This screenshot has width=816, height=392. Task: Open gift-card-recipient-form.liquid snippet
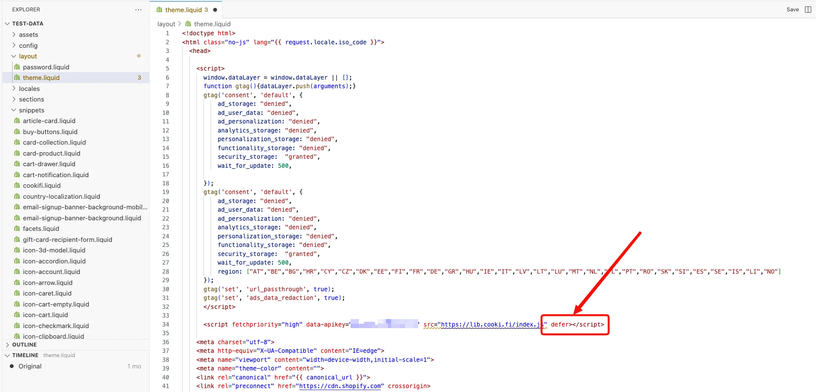(68, 240)
